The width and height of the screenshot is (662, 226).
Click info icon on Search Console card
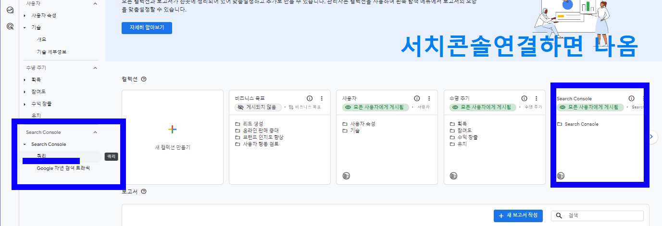[631, 98]
